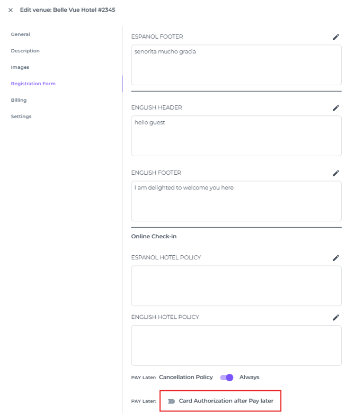Focus the English Header text area
Viewport: 355px width, 413px height.
coord(236,136)
